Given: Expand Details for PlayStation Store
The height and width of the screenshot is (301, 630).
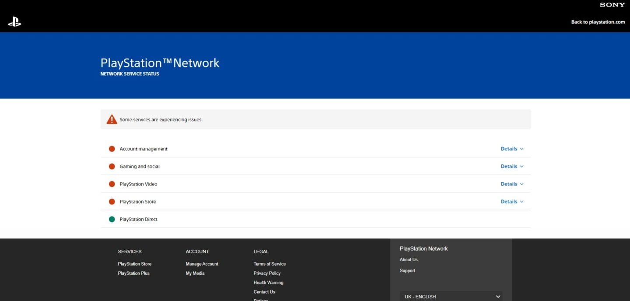Looking at the screenshot, I should 511,201.
